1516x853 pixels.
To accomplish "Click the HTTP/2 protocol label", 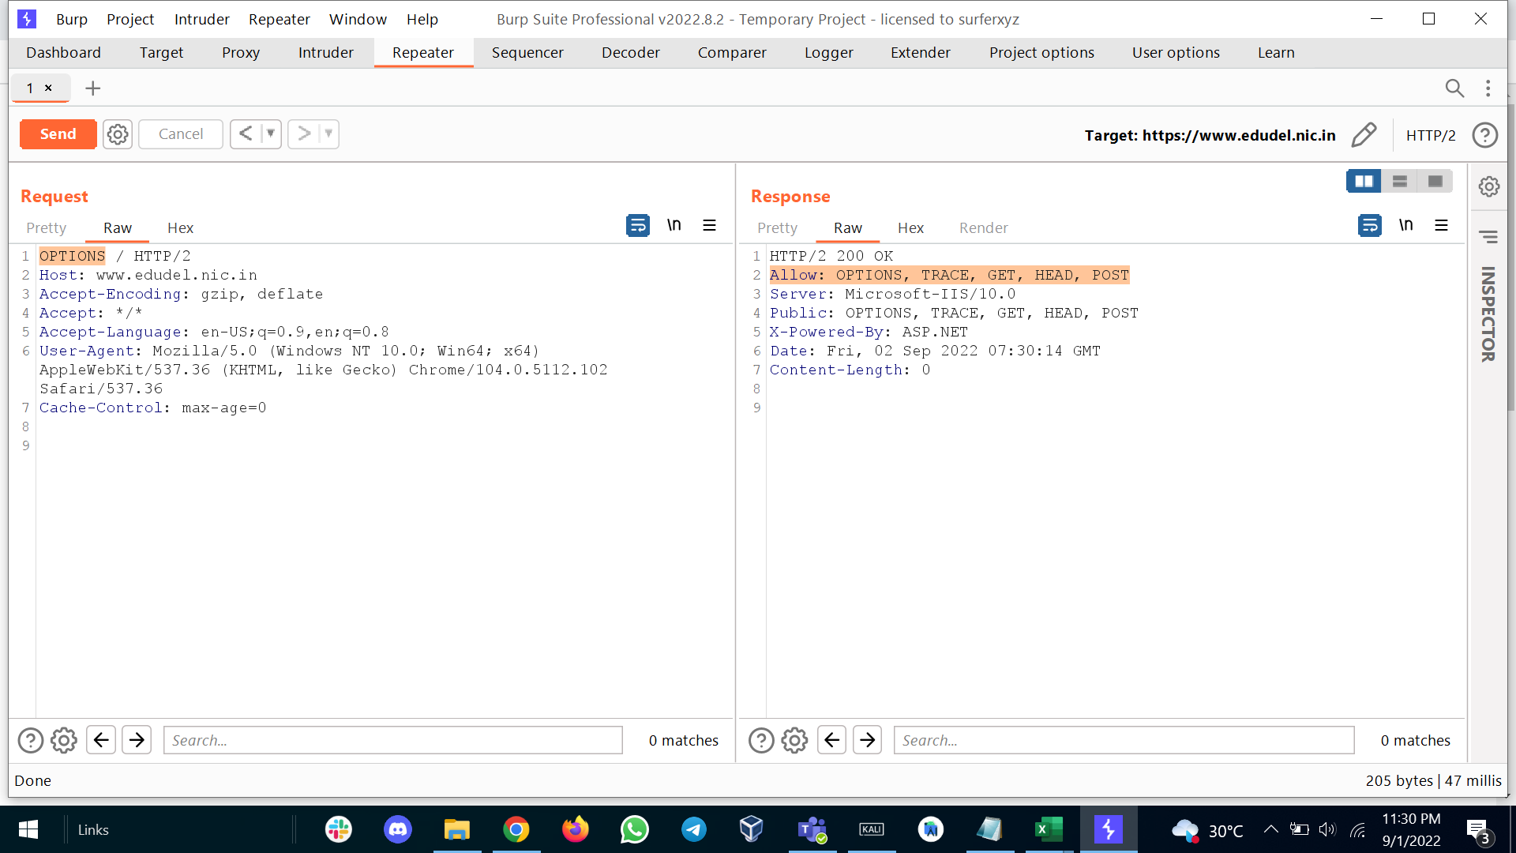I will (x=1430, y=135).
